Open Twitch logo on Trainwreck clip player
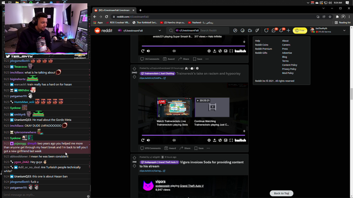 click(x=240, y=140)
